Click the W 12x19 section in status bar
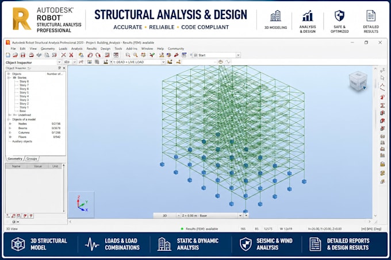Viewport: 391px width, 260px height. 286,228
